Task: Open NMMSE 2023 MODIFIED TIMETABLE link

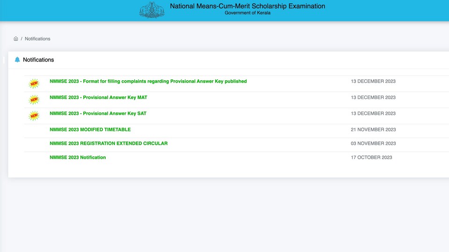Action: click(90, 130)
